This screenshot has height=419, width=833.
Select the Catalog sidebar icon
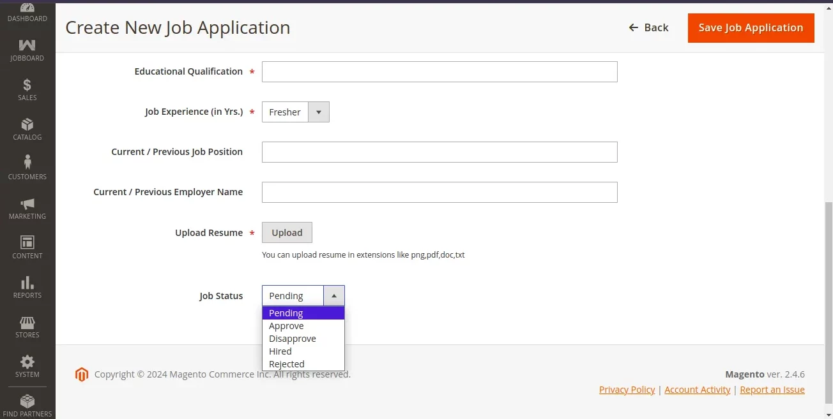[27, 125]
